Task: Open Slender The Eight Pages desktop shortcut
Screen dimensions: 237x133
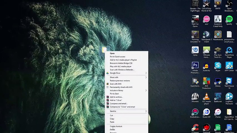Action: (x=195, y=6)
